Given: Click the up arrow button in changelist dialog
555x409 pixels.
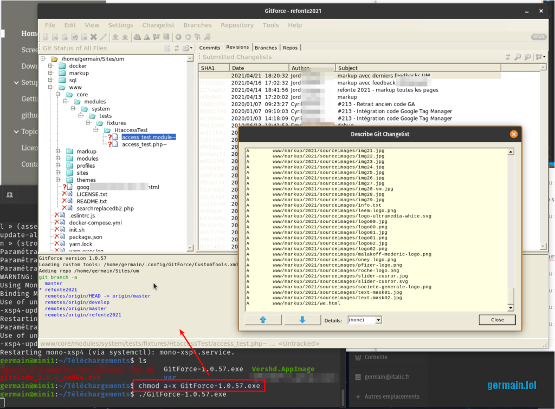Looking at the screenshot, I should (x=263, y=320).
